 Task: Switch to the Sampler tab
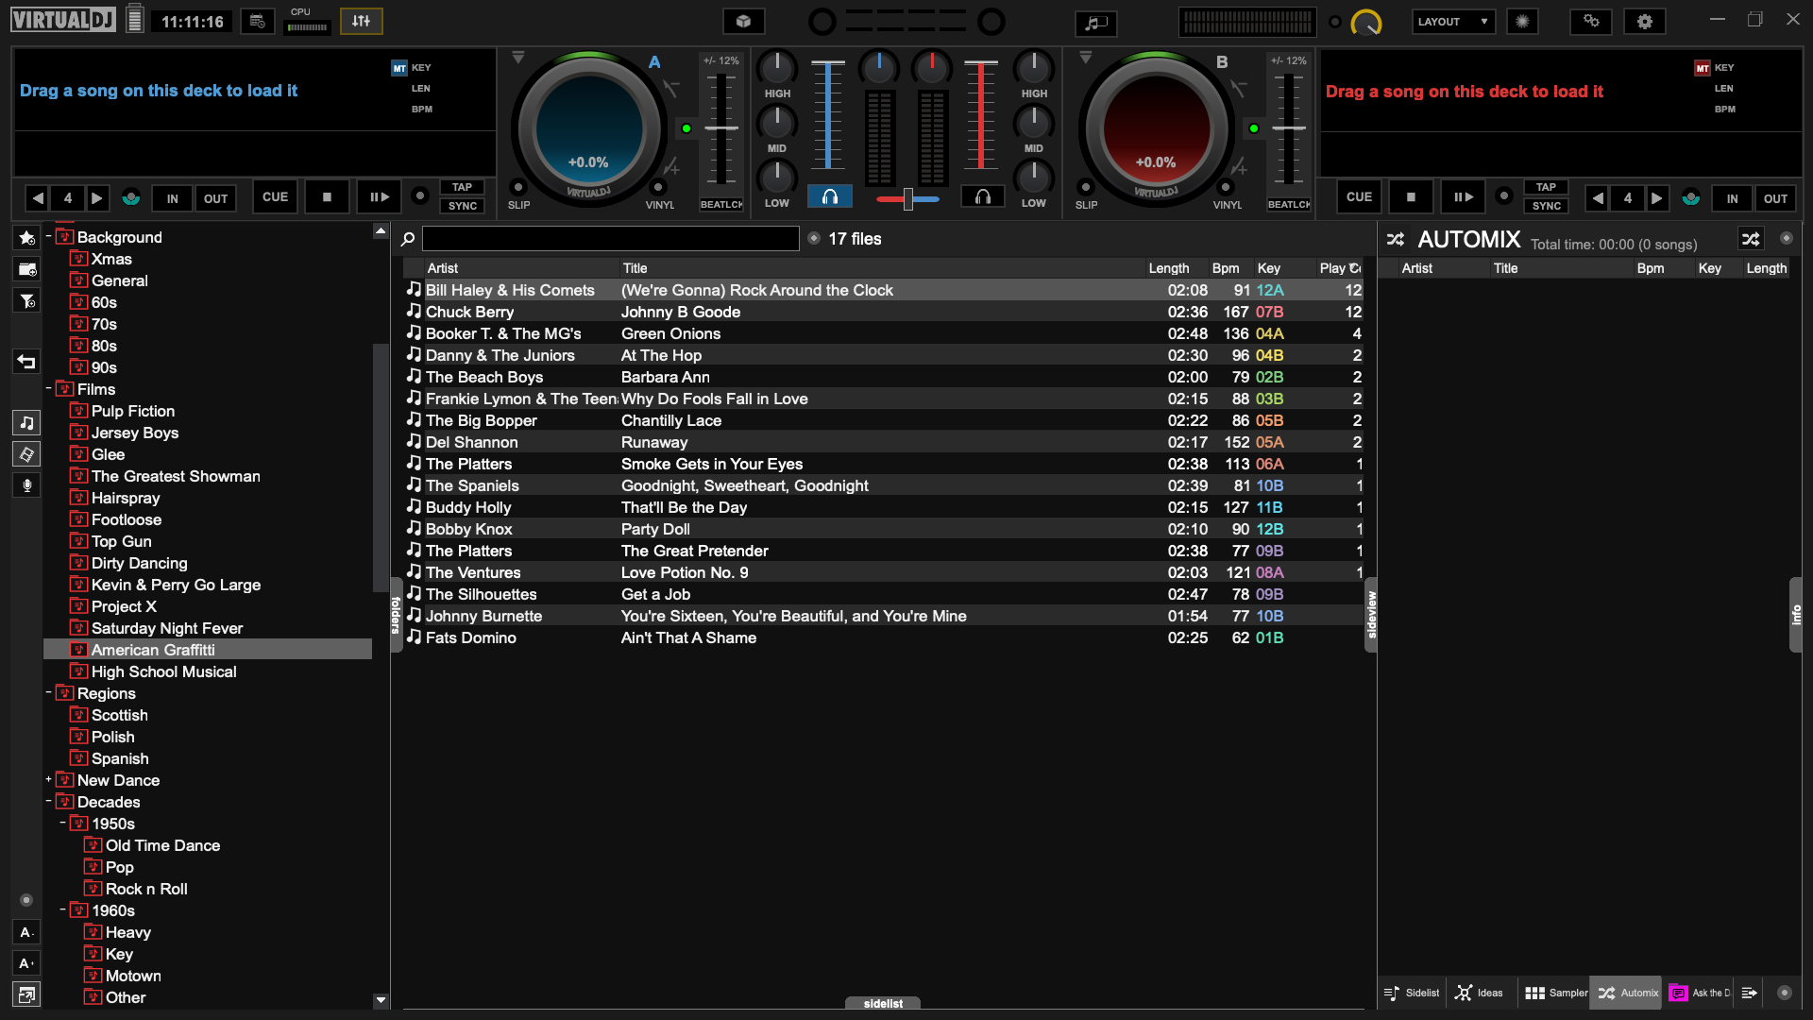1555,993
